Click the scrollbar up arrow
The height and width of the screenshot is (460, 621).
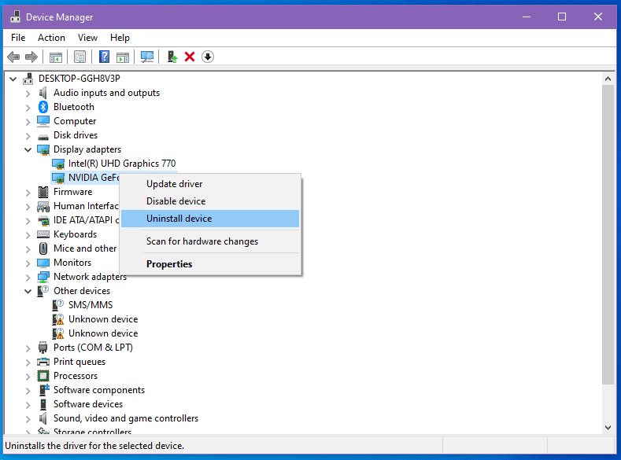click(x=608, y=79)
